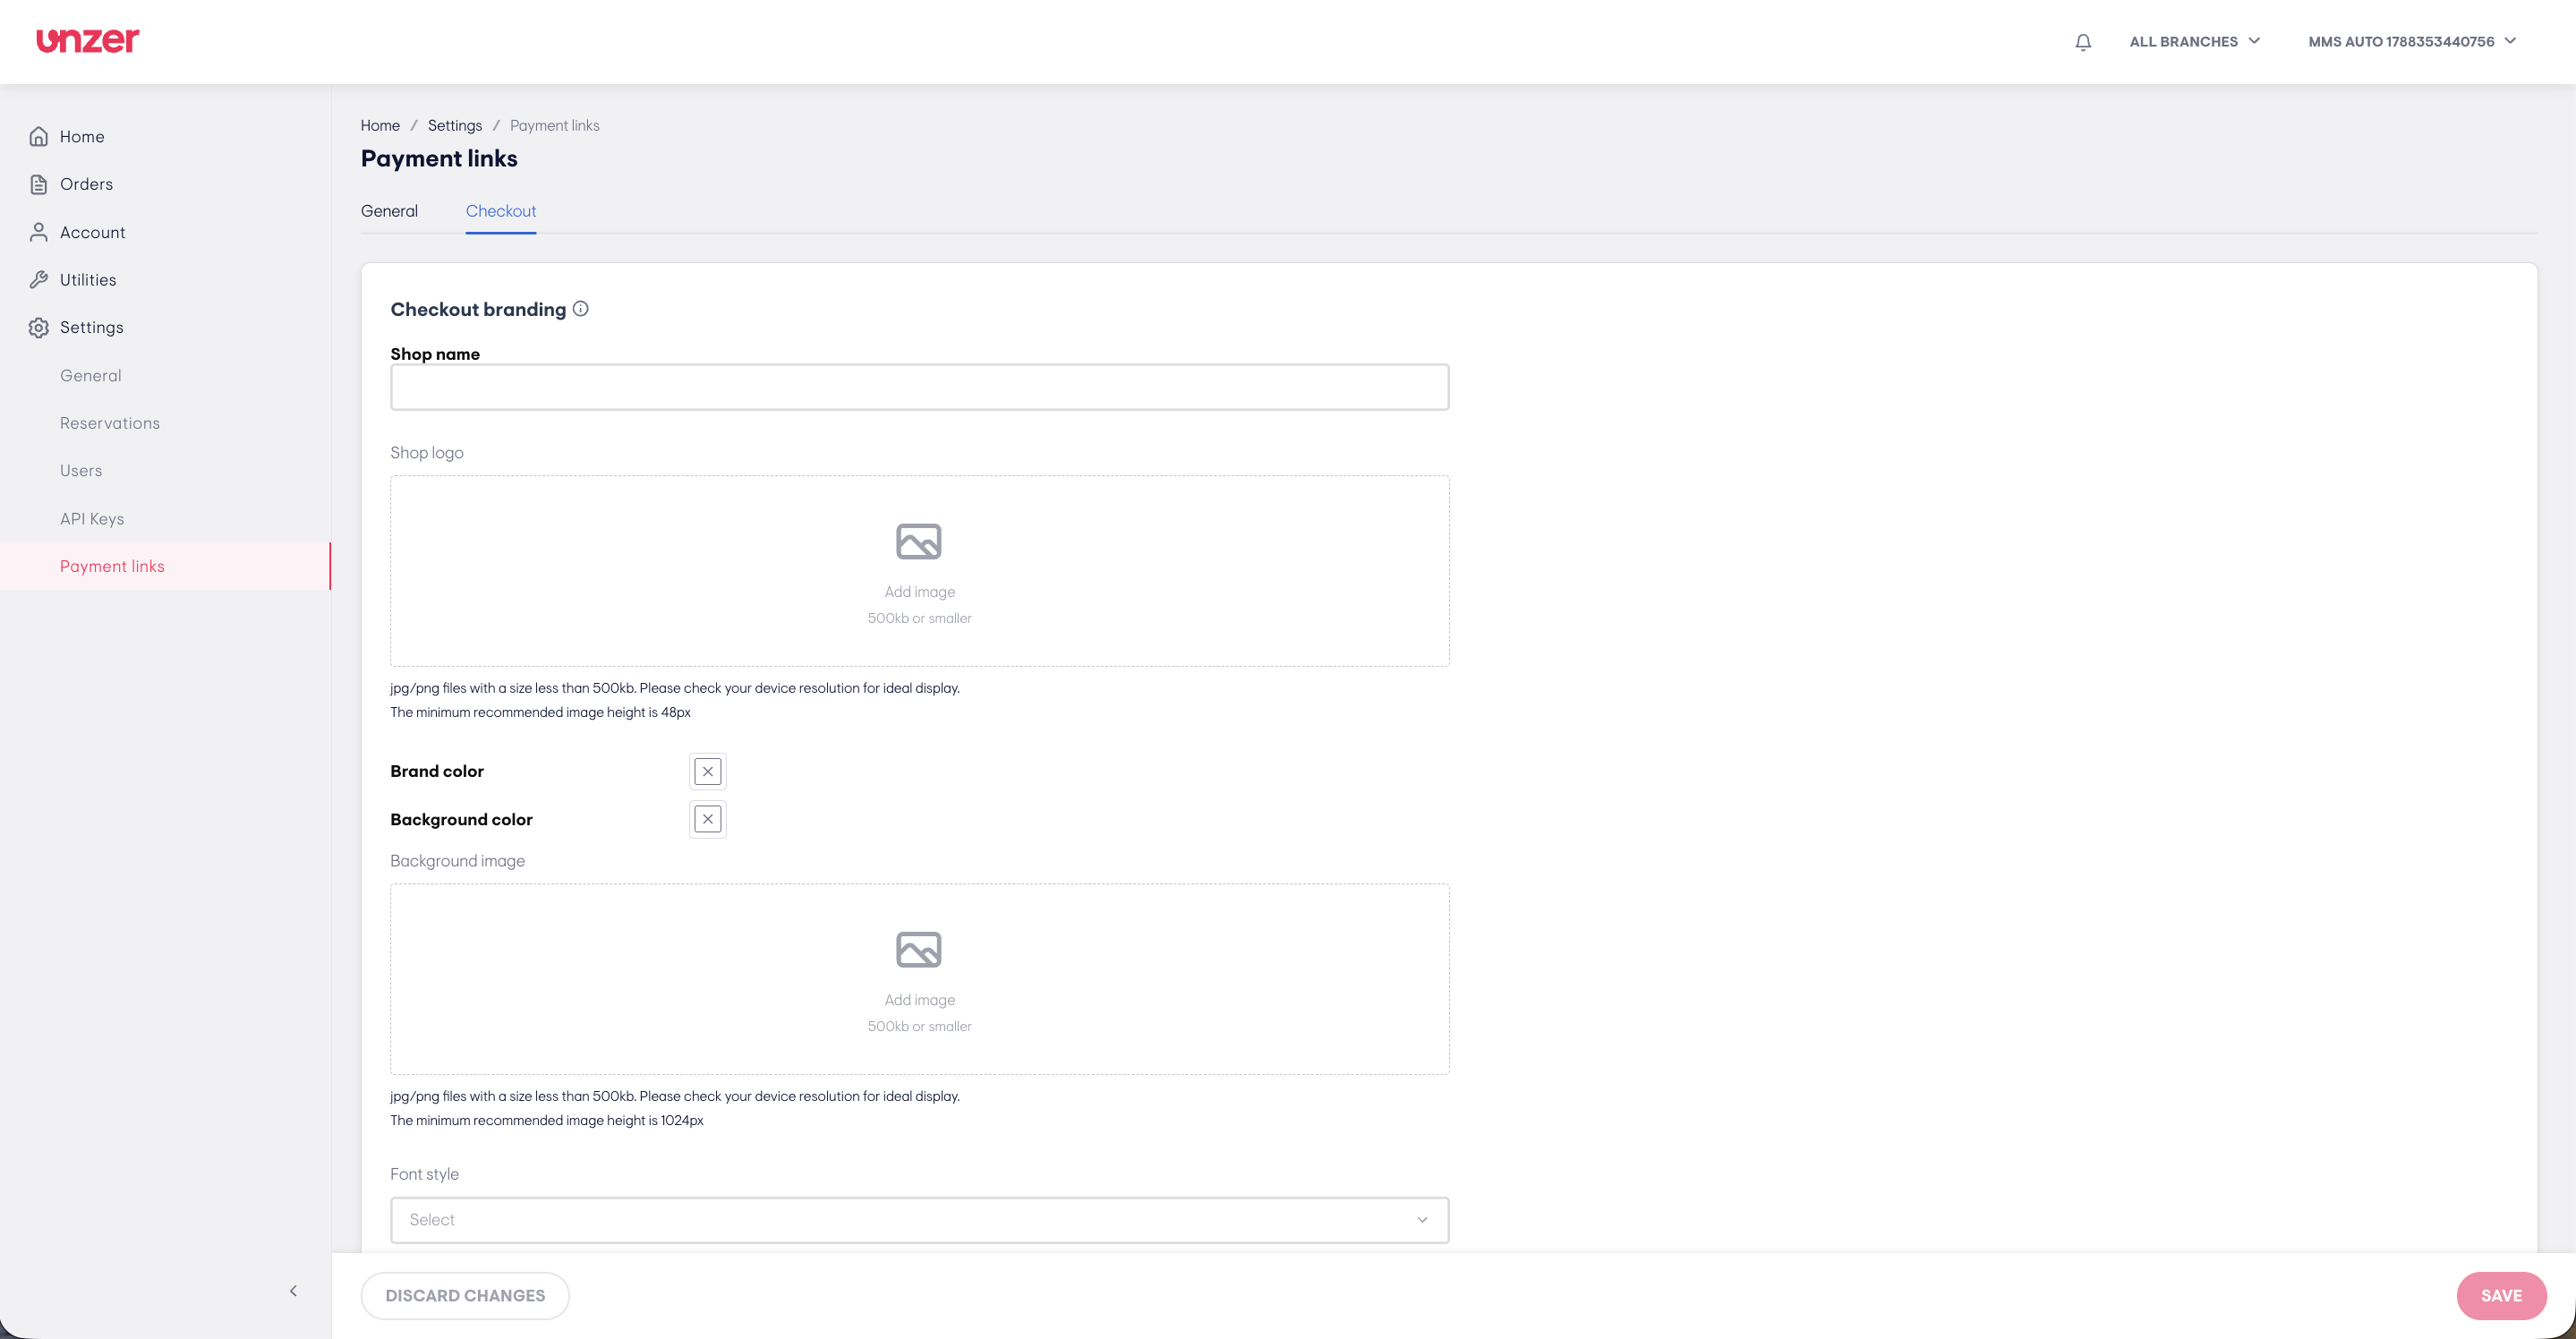The image size is (2576, 1339).
Task: Open the MMS AUTO account menu
Action: (x=2411, y=42)
